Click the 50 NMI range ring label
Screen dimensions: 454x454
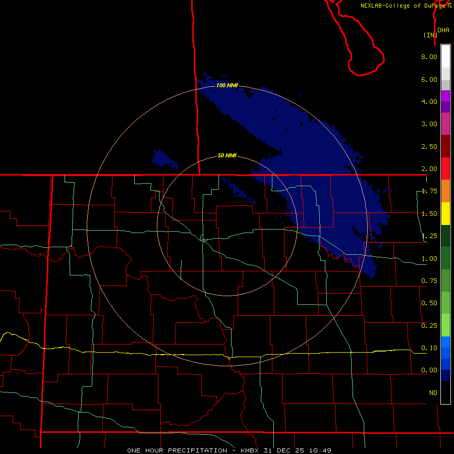[227, 155]
